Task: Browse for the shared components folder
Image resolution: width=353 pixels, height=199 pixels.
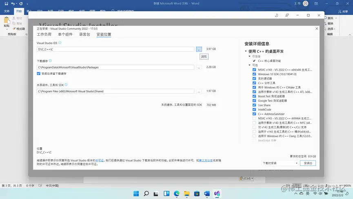Action: [199, 91]
